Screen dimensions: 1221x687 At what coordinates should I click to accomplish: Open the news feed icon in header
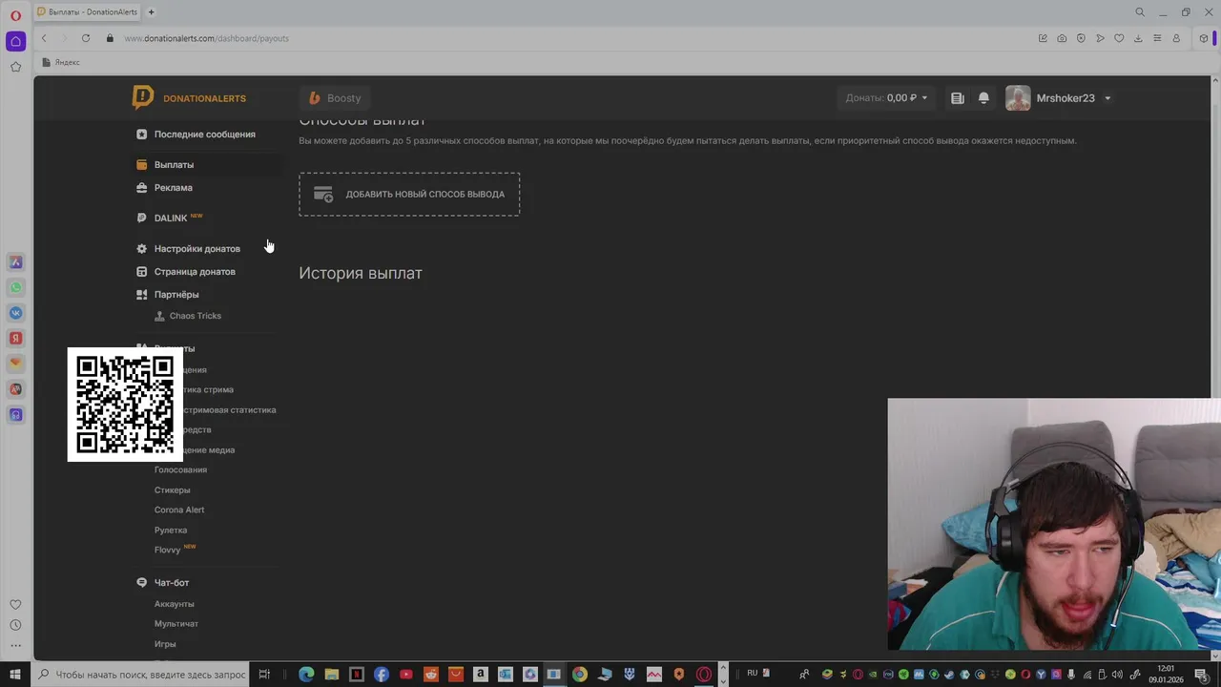point(957,98)
